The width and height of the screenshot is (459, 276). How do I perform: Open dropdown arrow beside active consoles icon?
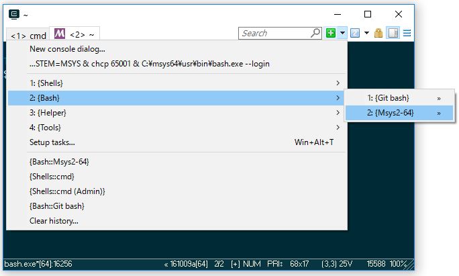[x=366, y=33]
